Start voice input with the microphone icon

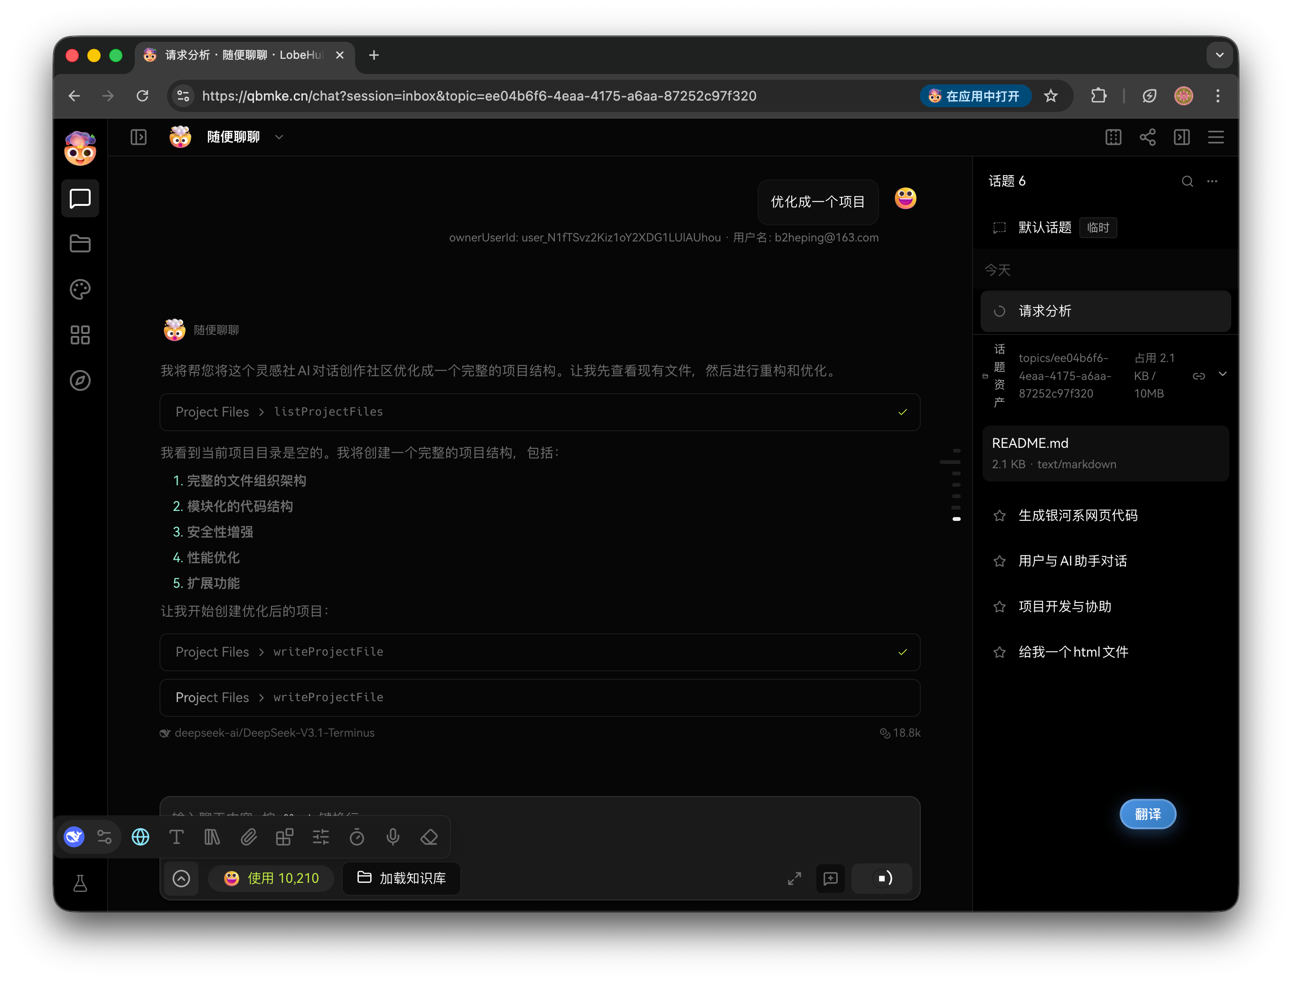[x=393, y=837]
